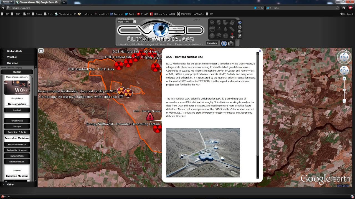Viewport: 355px width, 199px height.
Task: Open a new browser tab
Action: (64, 2)
